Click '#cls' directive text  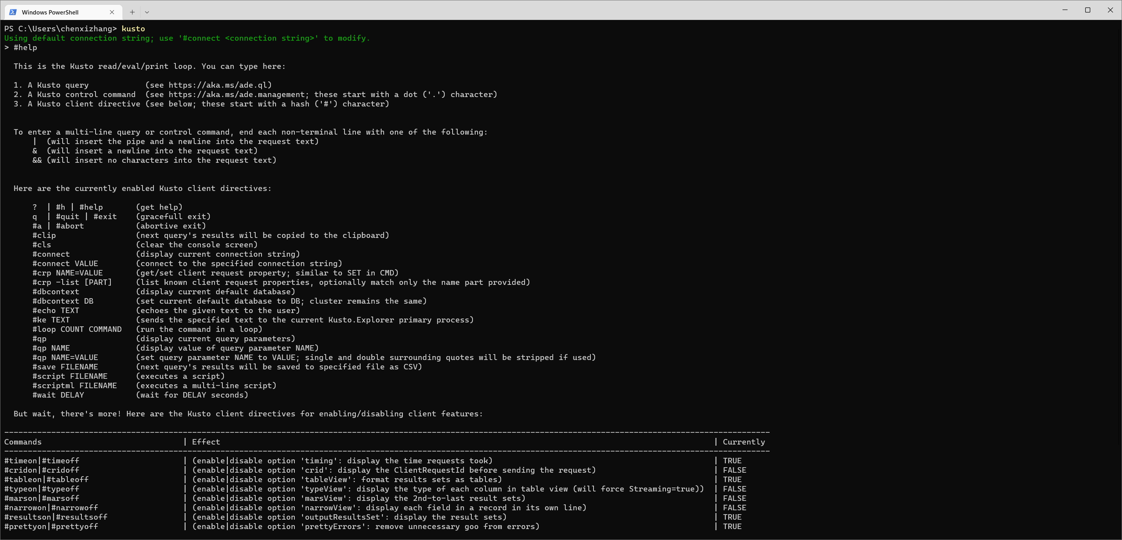[x=41, y=245]
